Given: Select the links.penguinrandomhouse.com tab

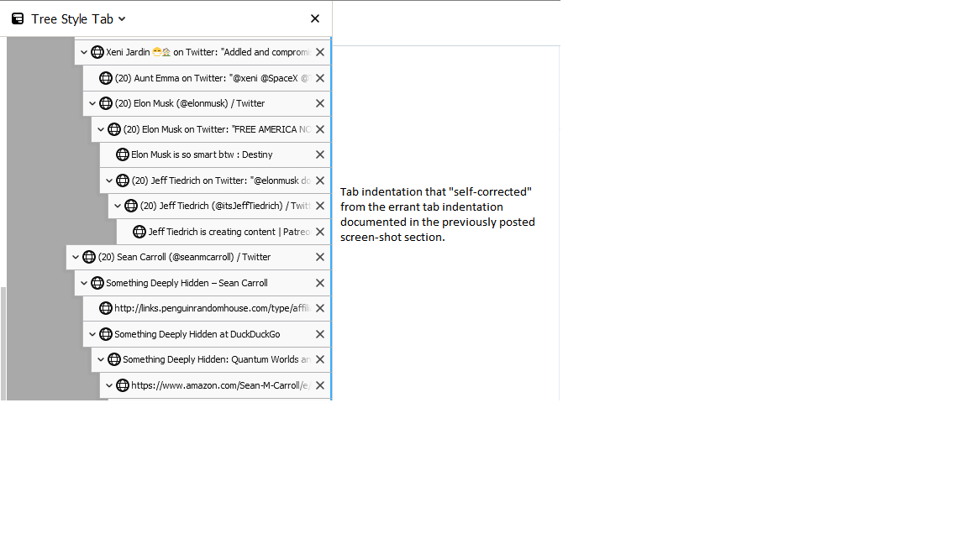Looking at the screenshot, I should tap(207, 308).
